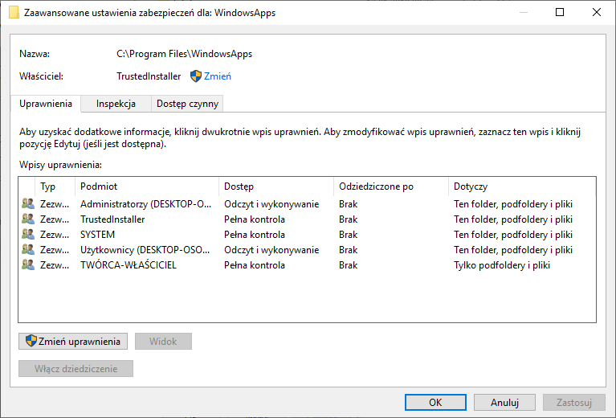
Task: Select the TWÓRCA-WŁAŚCICIEL permission entry
Action: (x=308, y=265)
